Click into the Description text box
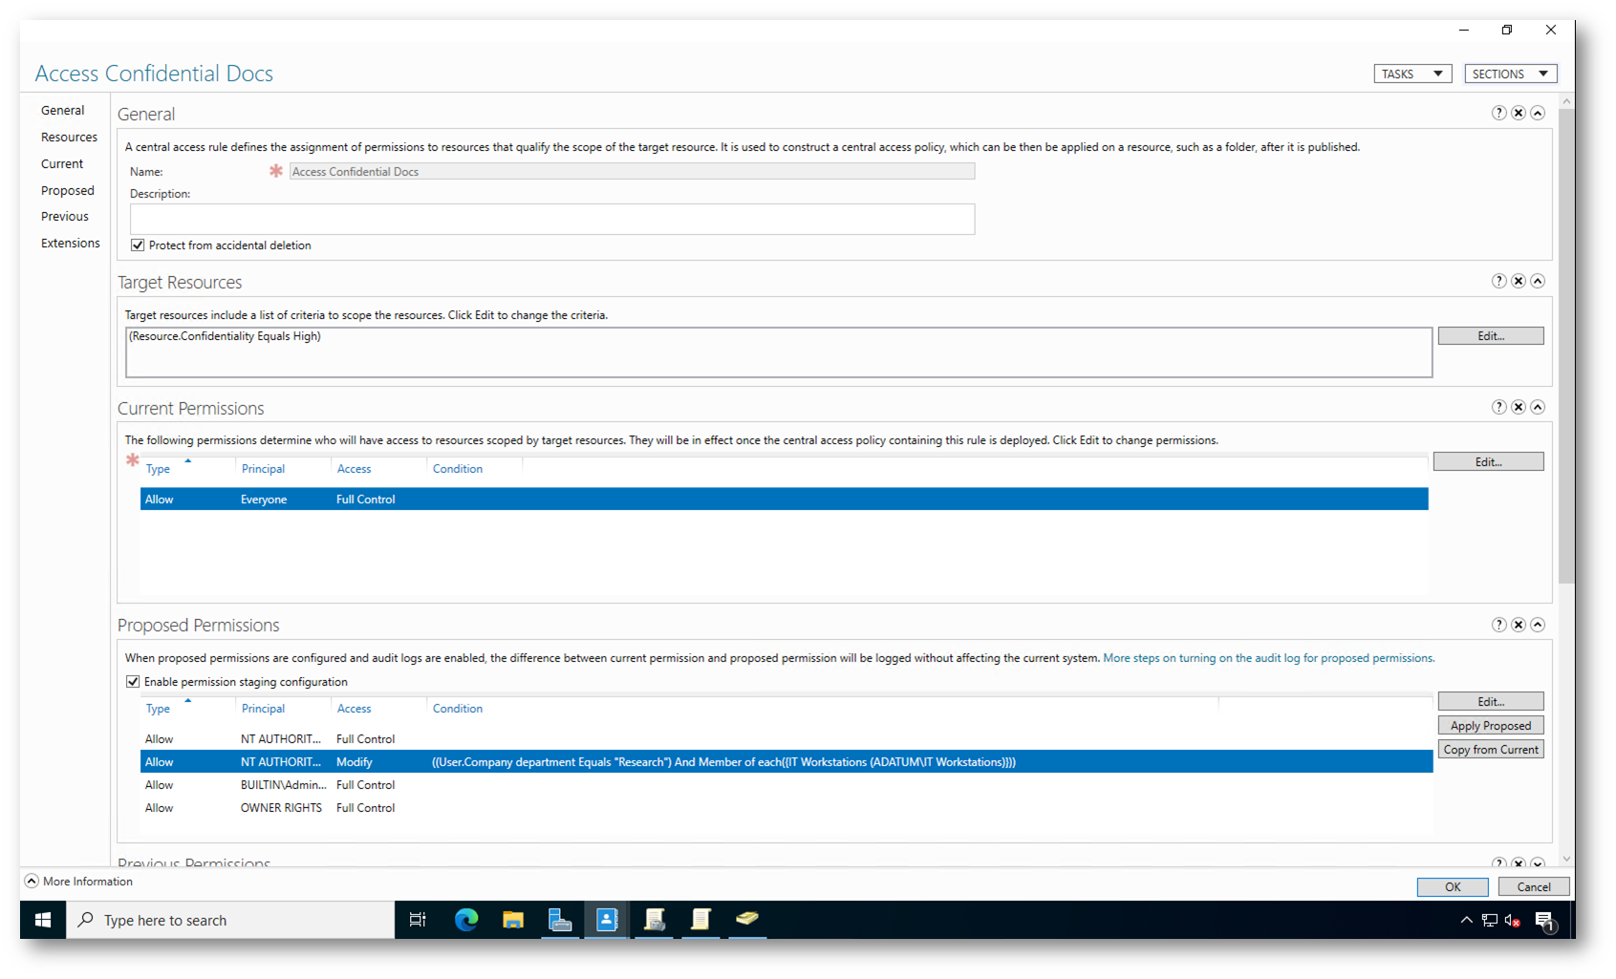 [552, 219]
